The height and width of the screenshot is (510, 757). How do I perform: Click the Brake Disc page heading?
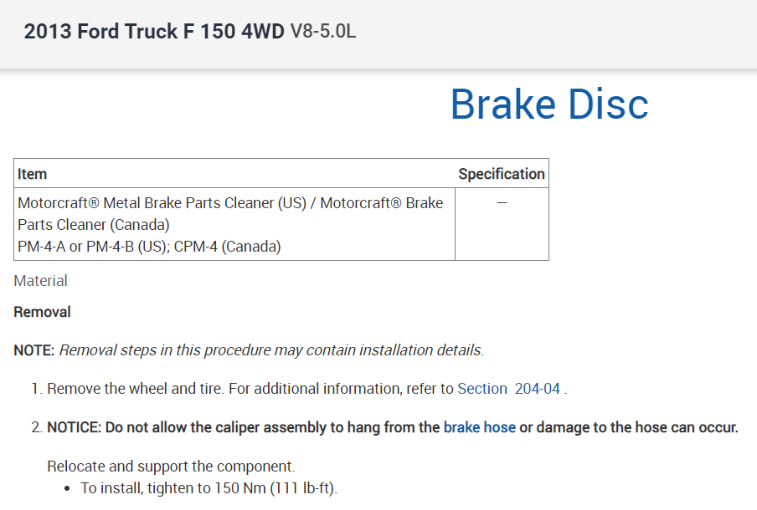[x=548, y=105]
